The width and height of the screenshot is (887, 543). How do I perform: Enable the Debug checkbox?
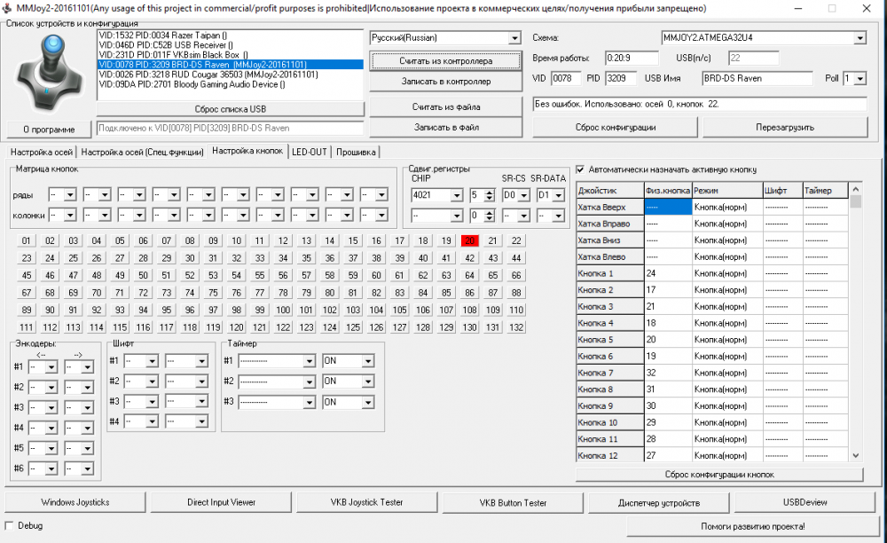pos(10,526)
